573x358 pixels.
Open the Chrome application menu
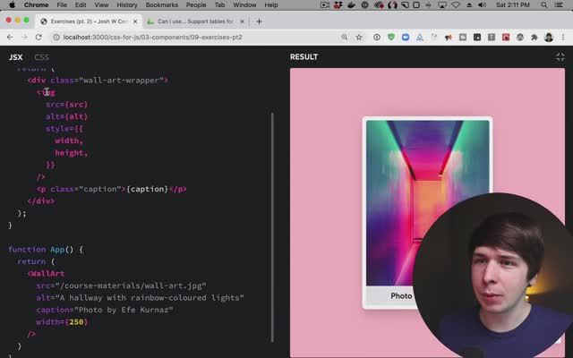coord(36,5)
